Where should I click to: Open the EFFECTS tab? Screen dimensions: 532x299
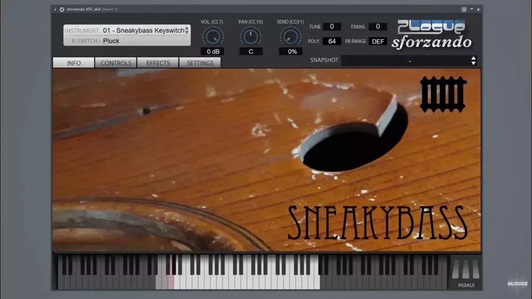tap(158, 63)
